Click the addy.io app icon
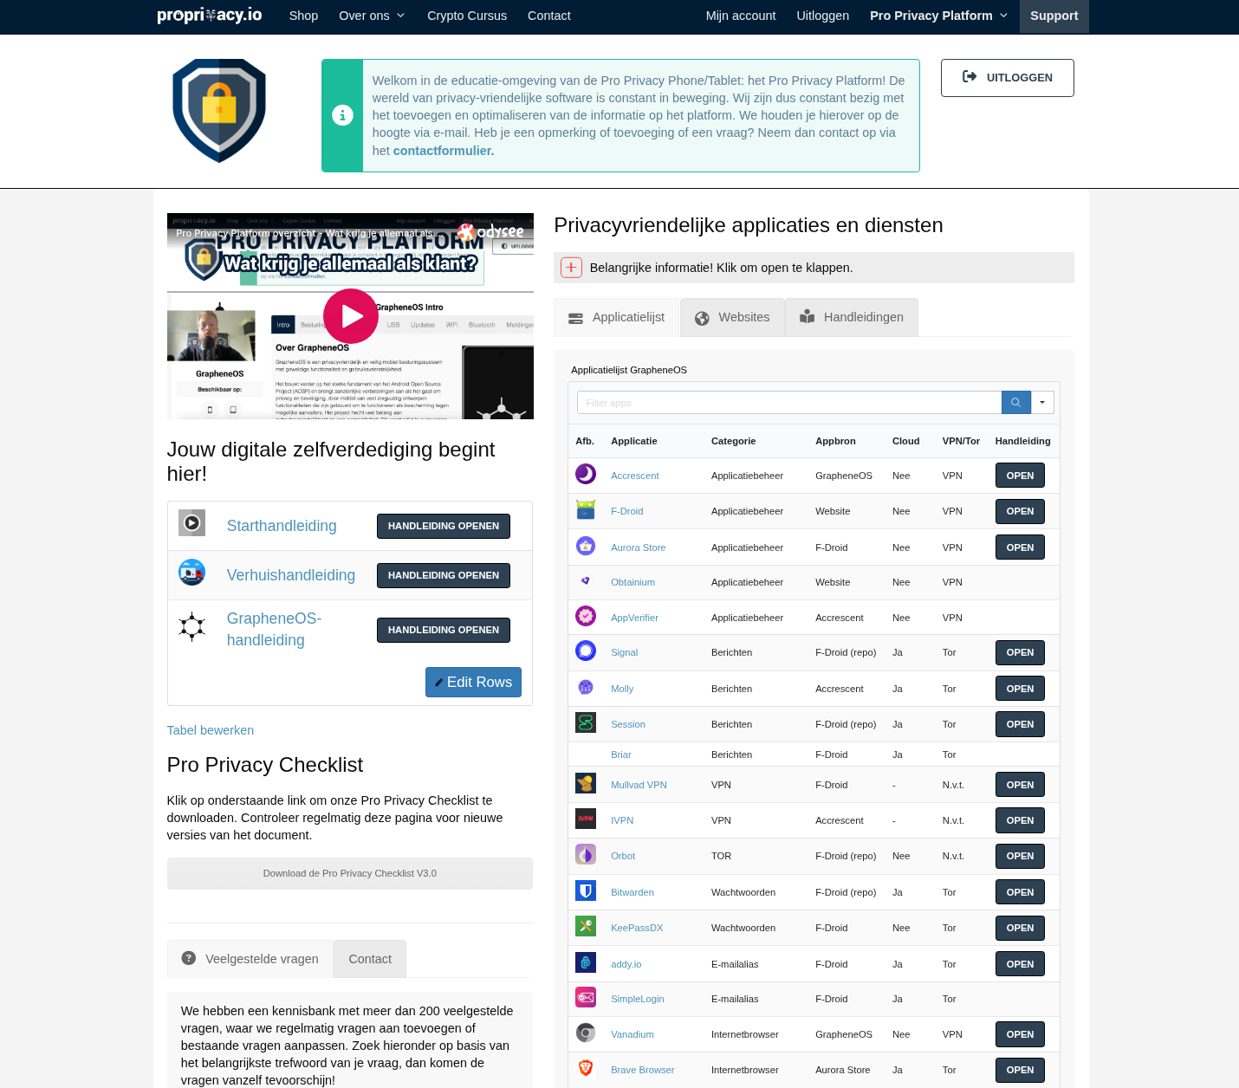The width and height of the screenshot is (1239, 1088). pos(586,962)
